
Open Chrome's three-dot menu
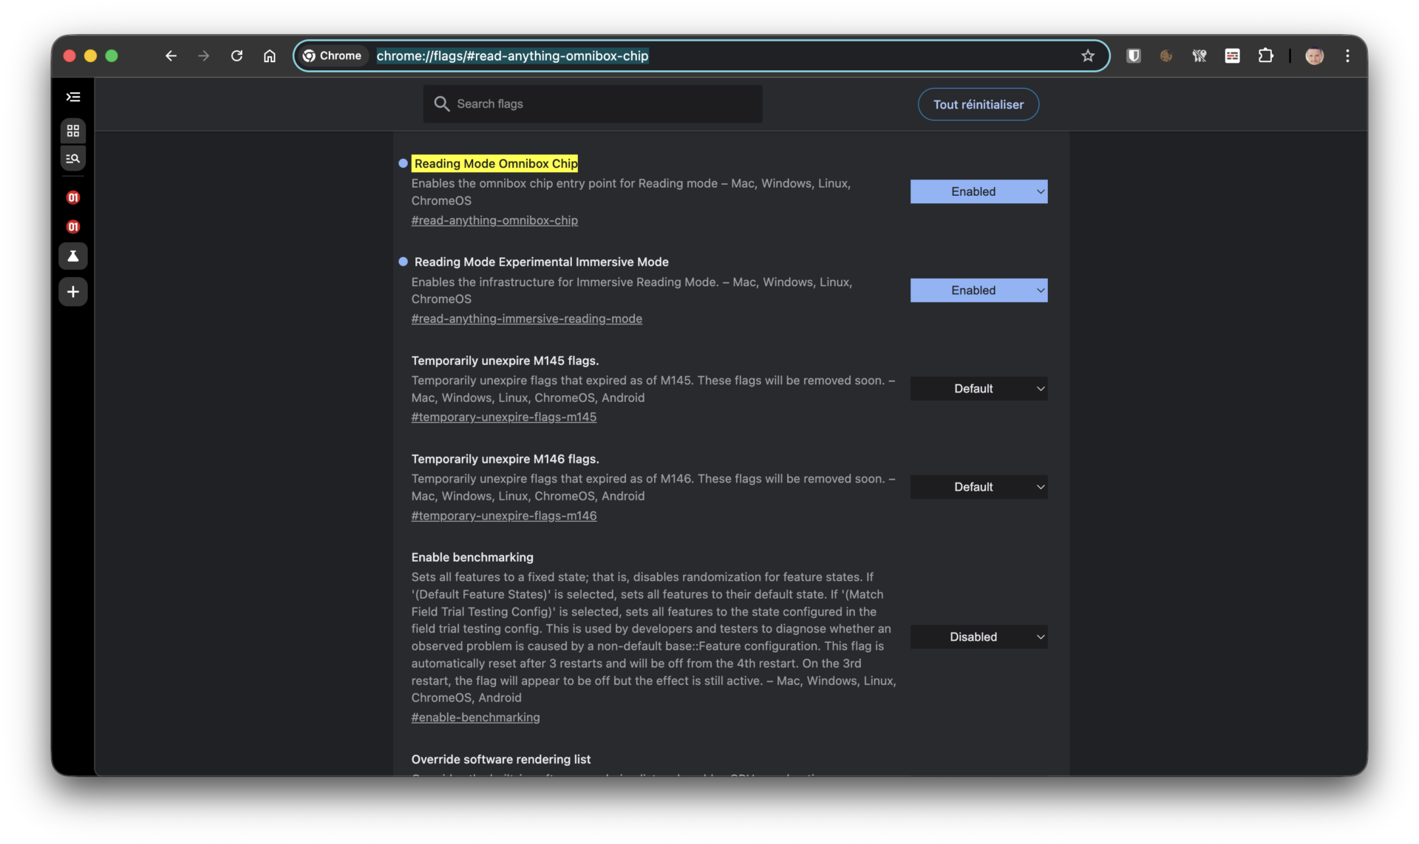pos(1347,55)
